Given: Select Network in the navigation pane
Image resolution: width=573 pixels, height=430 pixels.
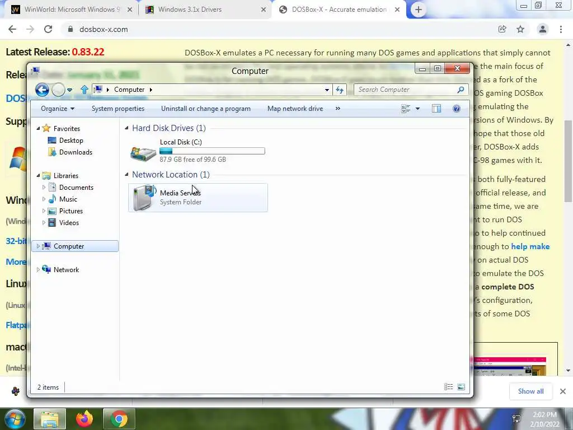Looking at the screenshot, I should (x=66, y=269).
